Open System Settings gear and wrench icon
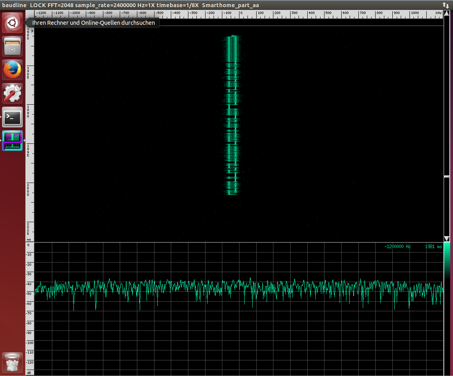This screenshot has width=453, height=376. coord(12,94)
